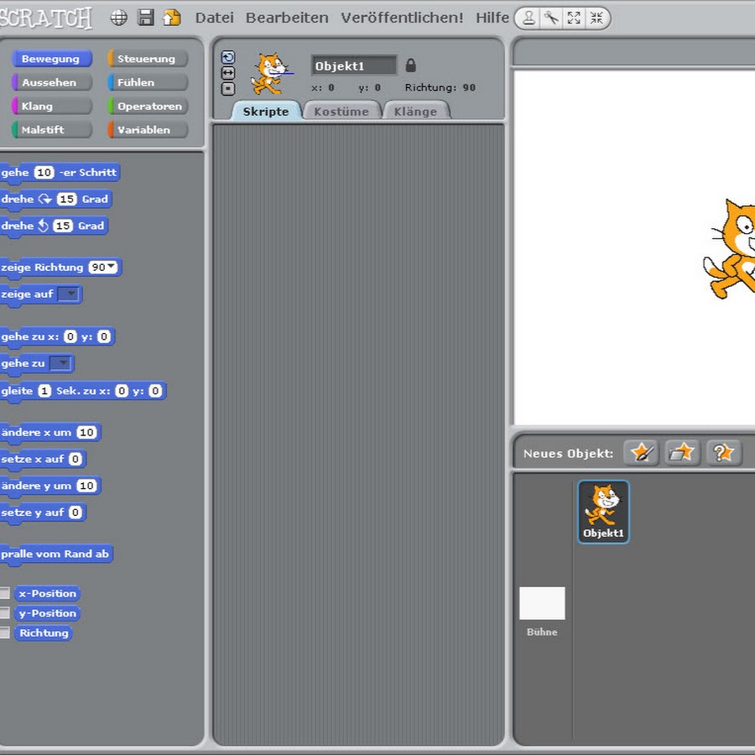
Task: Select the scissors delete tool
Action: point(551,18)
